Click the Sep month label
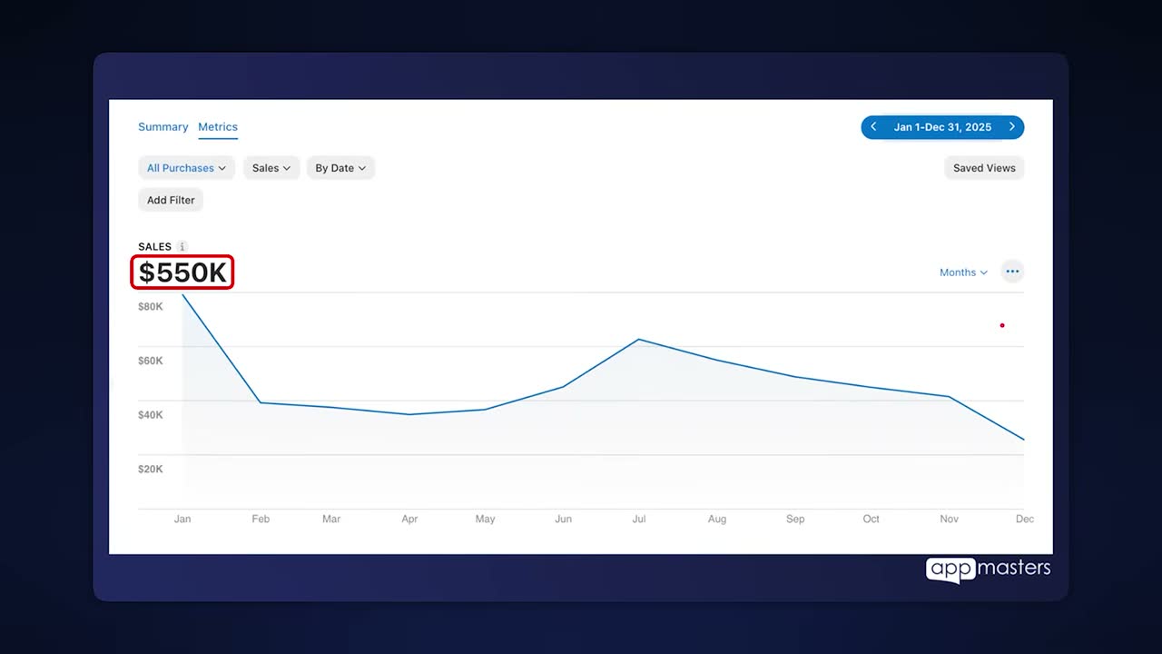The image size is (1162, 654). [x=795, y=520]
